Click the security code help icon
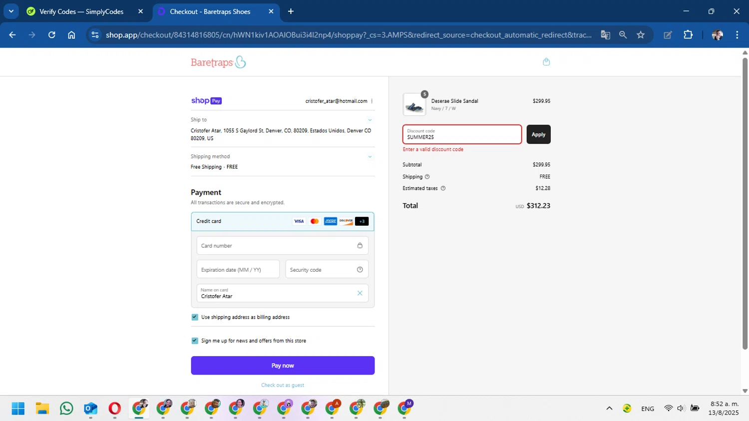 pyautogui.click(x=360, y=270)
